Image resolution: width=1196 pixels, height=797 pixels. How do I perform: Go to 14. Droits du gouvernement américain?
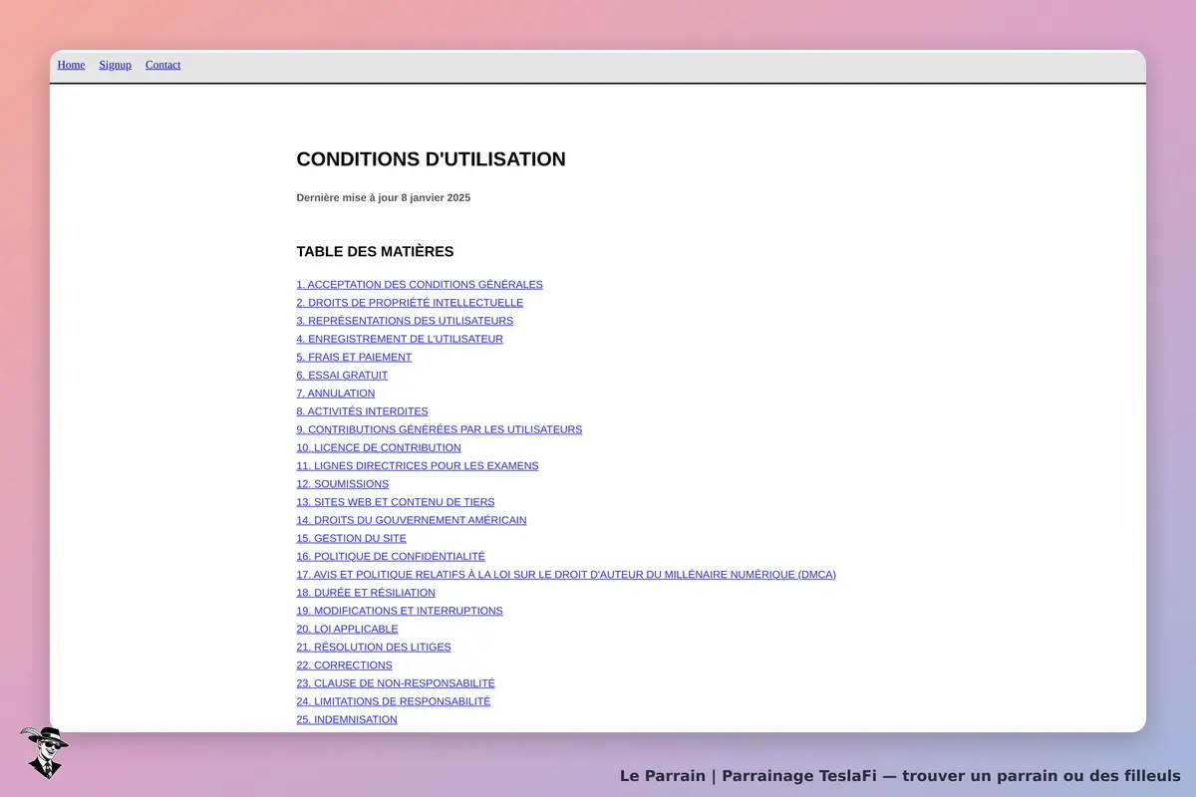(x=412, y=520)
